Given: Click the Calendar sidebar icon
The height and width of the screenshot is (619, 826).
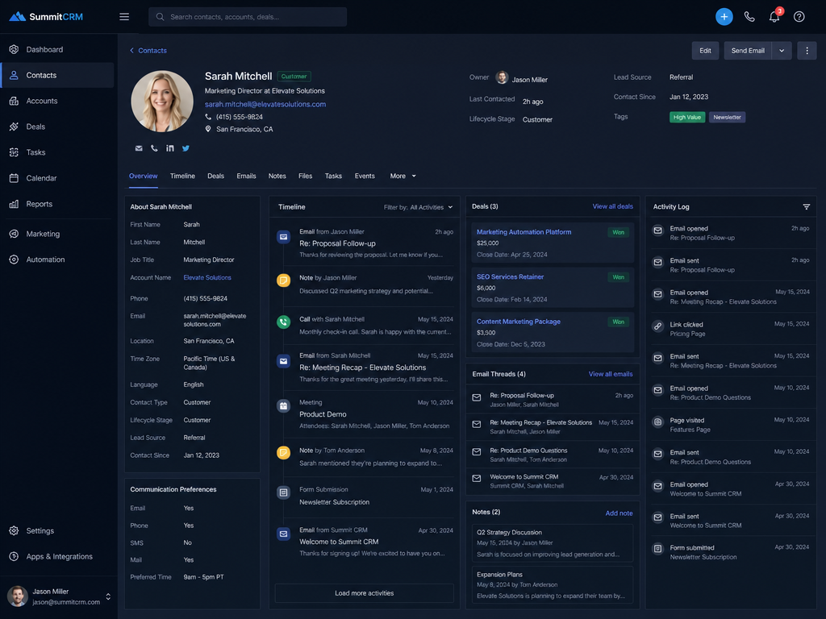Looking at the screenshot, I should point(15,178).
